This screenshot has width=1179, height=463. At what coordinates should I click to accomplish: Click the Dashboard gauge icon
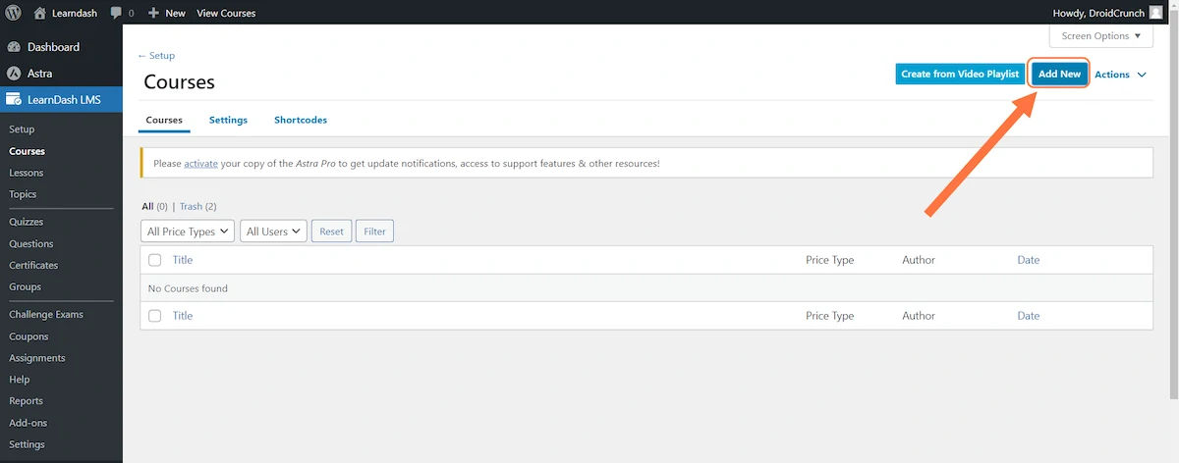[14, 47]
